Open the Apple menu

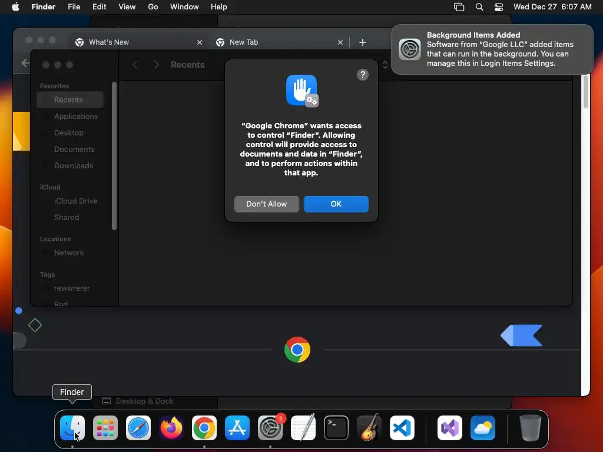(x=15, y=7)
